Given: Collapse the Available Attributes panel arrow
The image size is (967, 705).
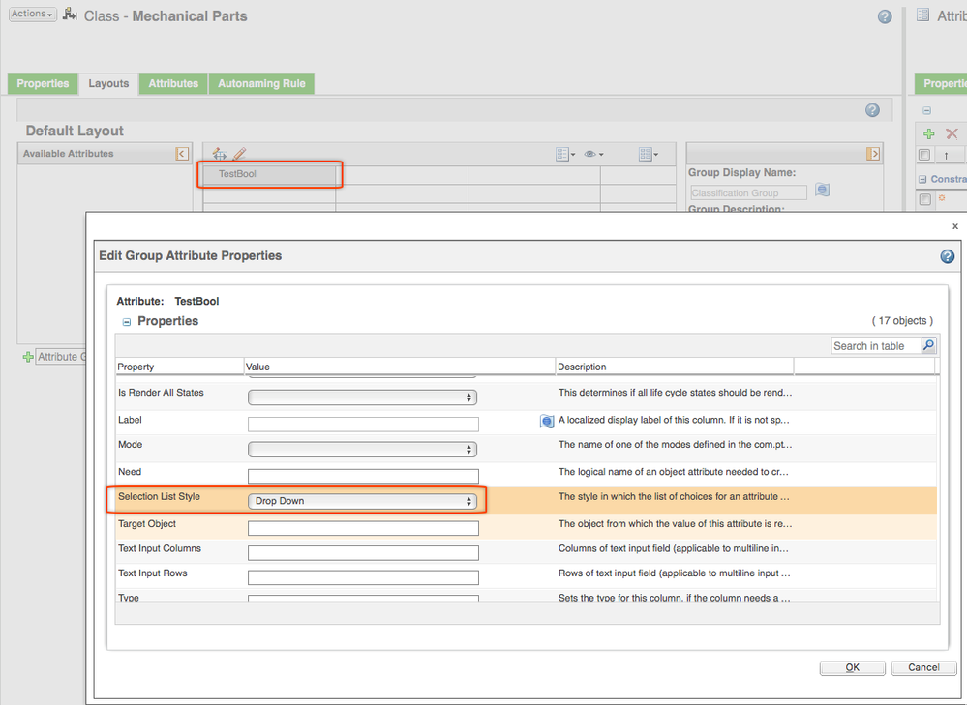Looking at the screenshot, I should (181, 154).
